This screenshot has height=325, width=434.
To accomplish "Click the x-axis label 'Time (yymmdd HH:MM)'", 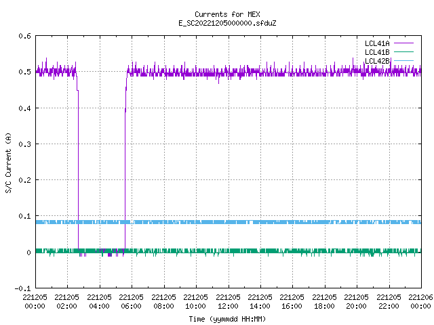I will (227, 319).
